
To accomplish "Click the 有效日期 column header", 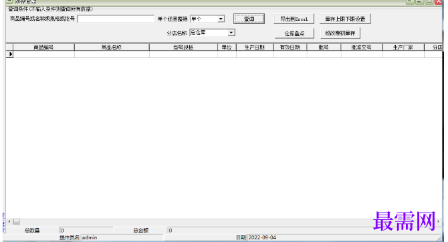I will tap(290, 47).
